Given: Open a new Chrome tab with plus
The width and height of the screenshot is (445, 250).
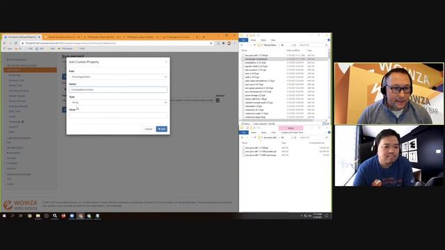Looking at the screenshot, I should point(204,37).
